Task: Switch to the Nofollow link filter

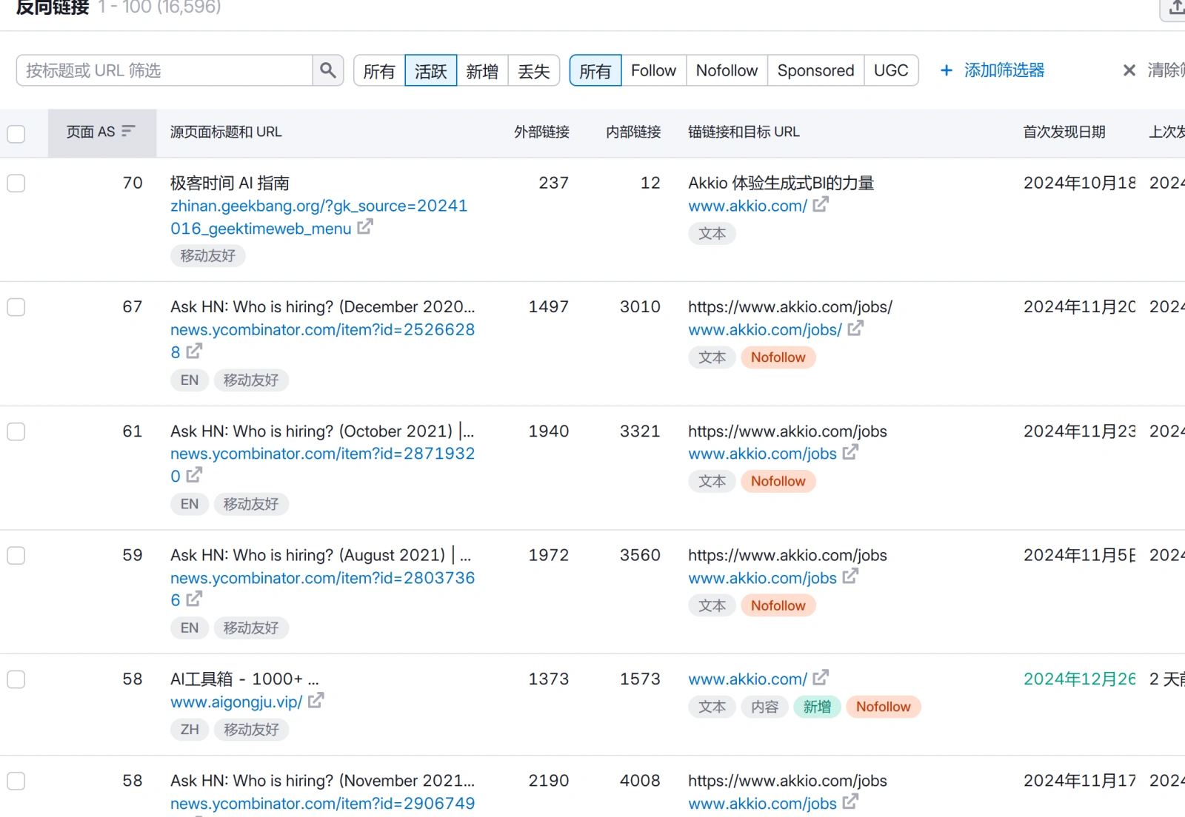Action: point(727,71)
